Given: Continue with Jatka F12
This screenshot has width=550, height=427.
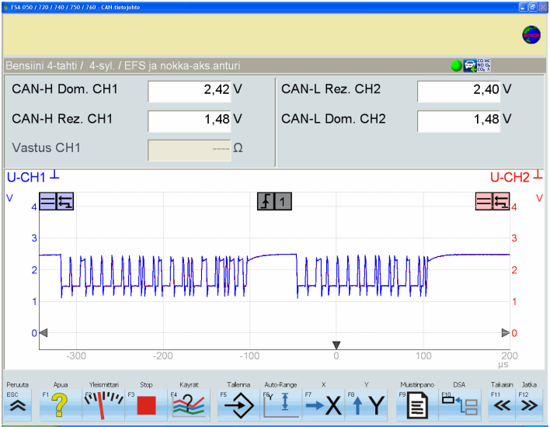Looking at the screenshot, I should (529, 405).
